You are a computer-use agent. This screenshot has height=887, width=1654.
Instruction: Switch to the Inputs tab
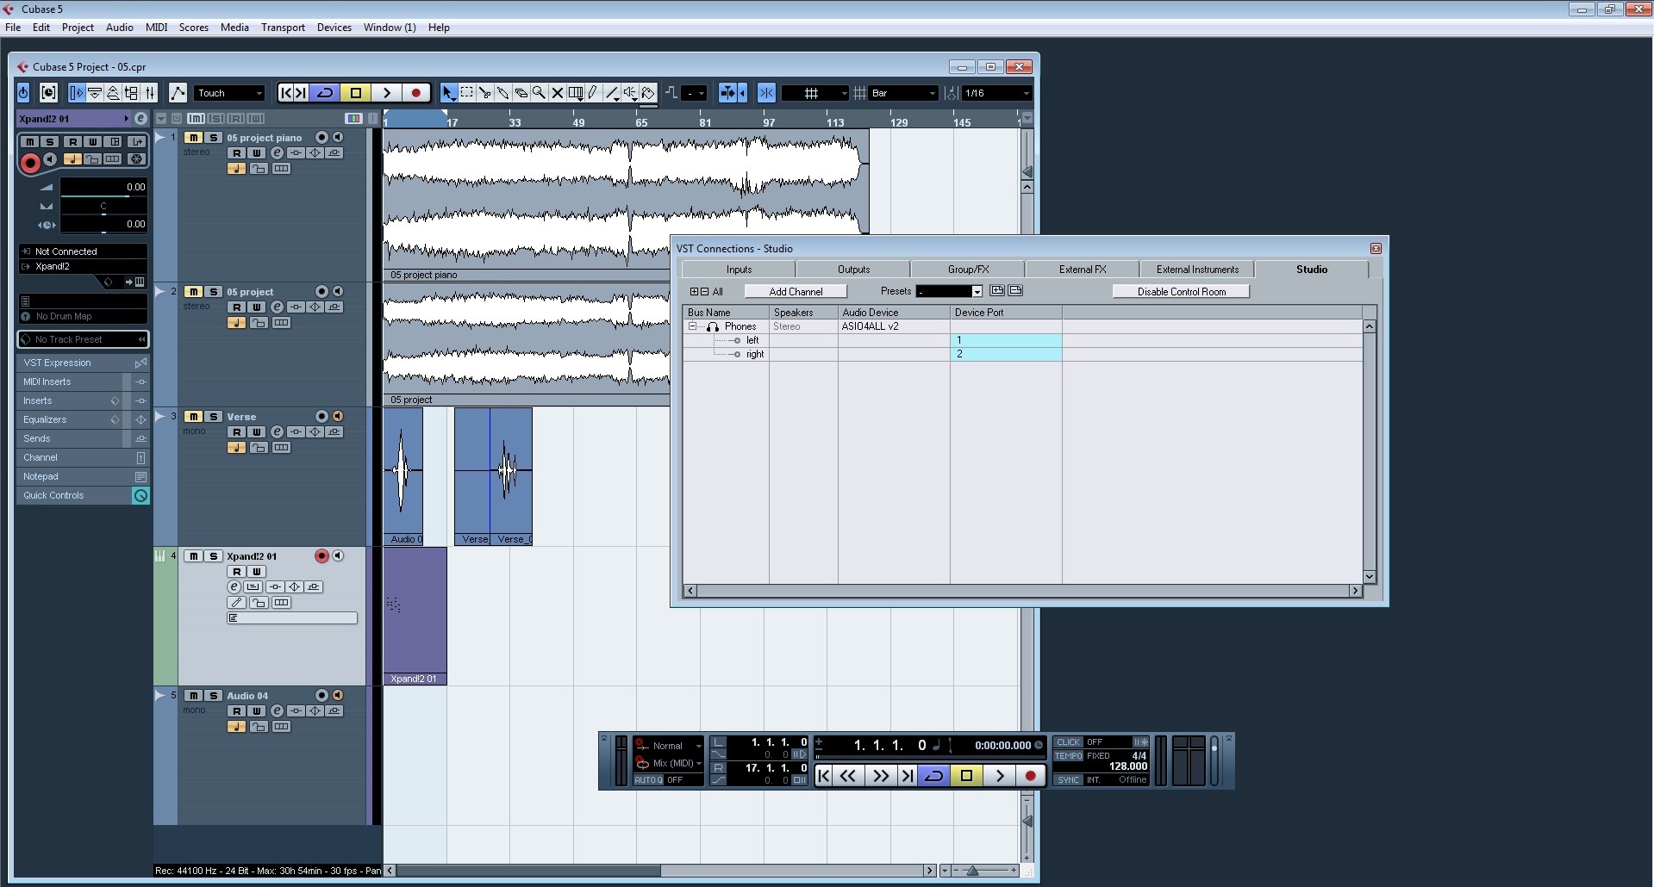pyautogui.click(x=739, y=270)
